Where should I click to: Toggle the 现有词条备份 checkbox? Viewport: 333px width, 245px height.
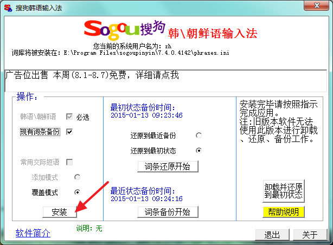tap(69, 132)
